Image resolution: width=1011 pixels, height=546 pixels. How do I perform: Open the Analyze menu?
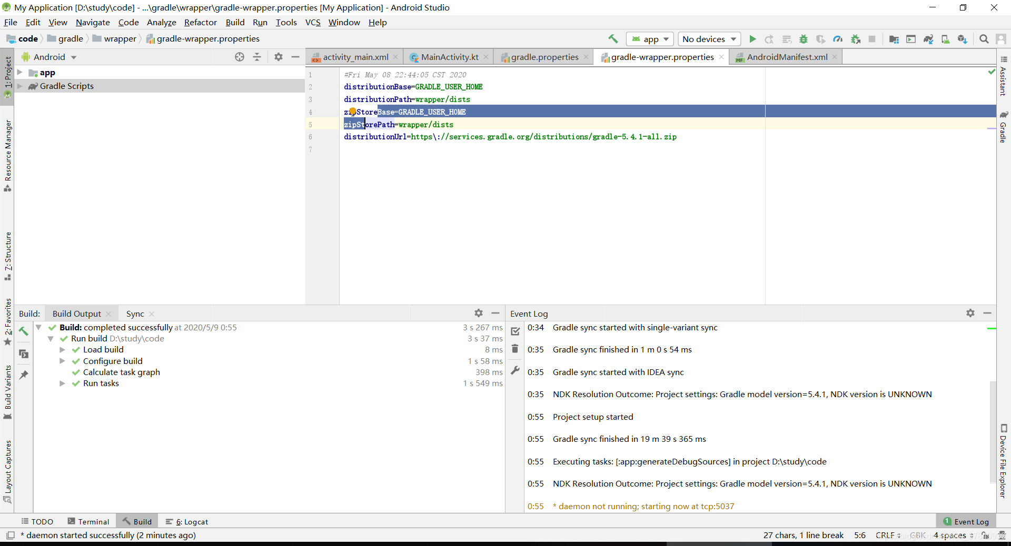[161, 22]
